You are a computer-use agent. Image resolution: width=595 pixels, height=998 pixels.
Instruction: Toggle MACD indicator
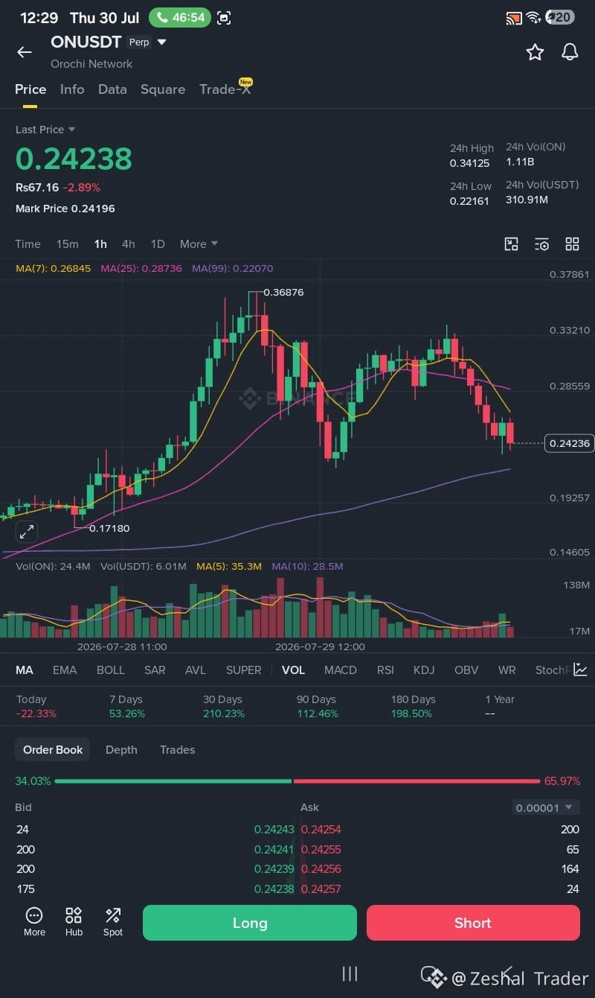[341, 670]
